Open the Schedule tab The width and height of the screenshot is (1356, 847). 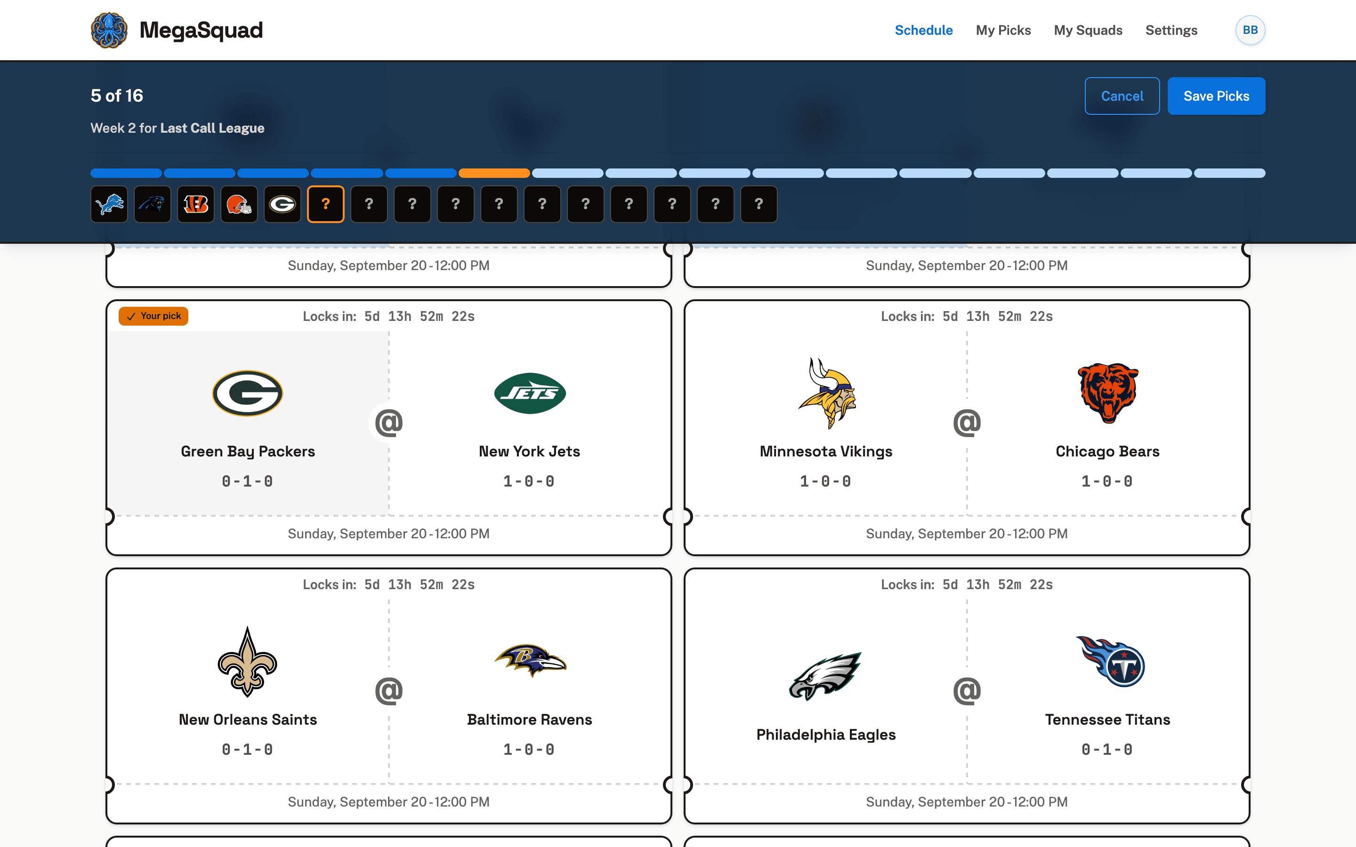[923, 30]
